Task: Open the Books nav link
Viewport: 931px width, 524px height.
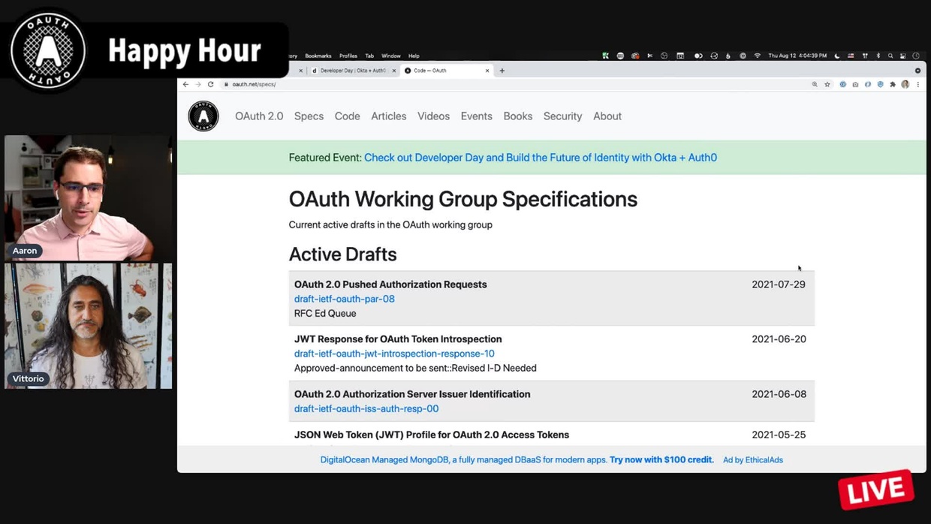Action: [x=517, y=116]
